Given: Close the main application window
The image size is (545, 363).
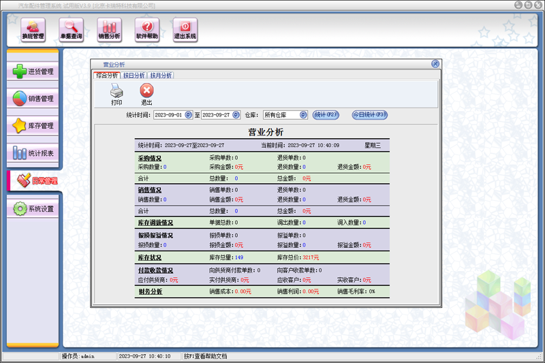Looking at the screenshot, I should [538, 5].
